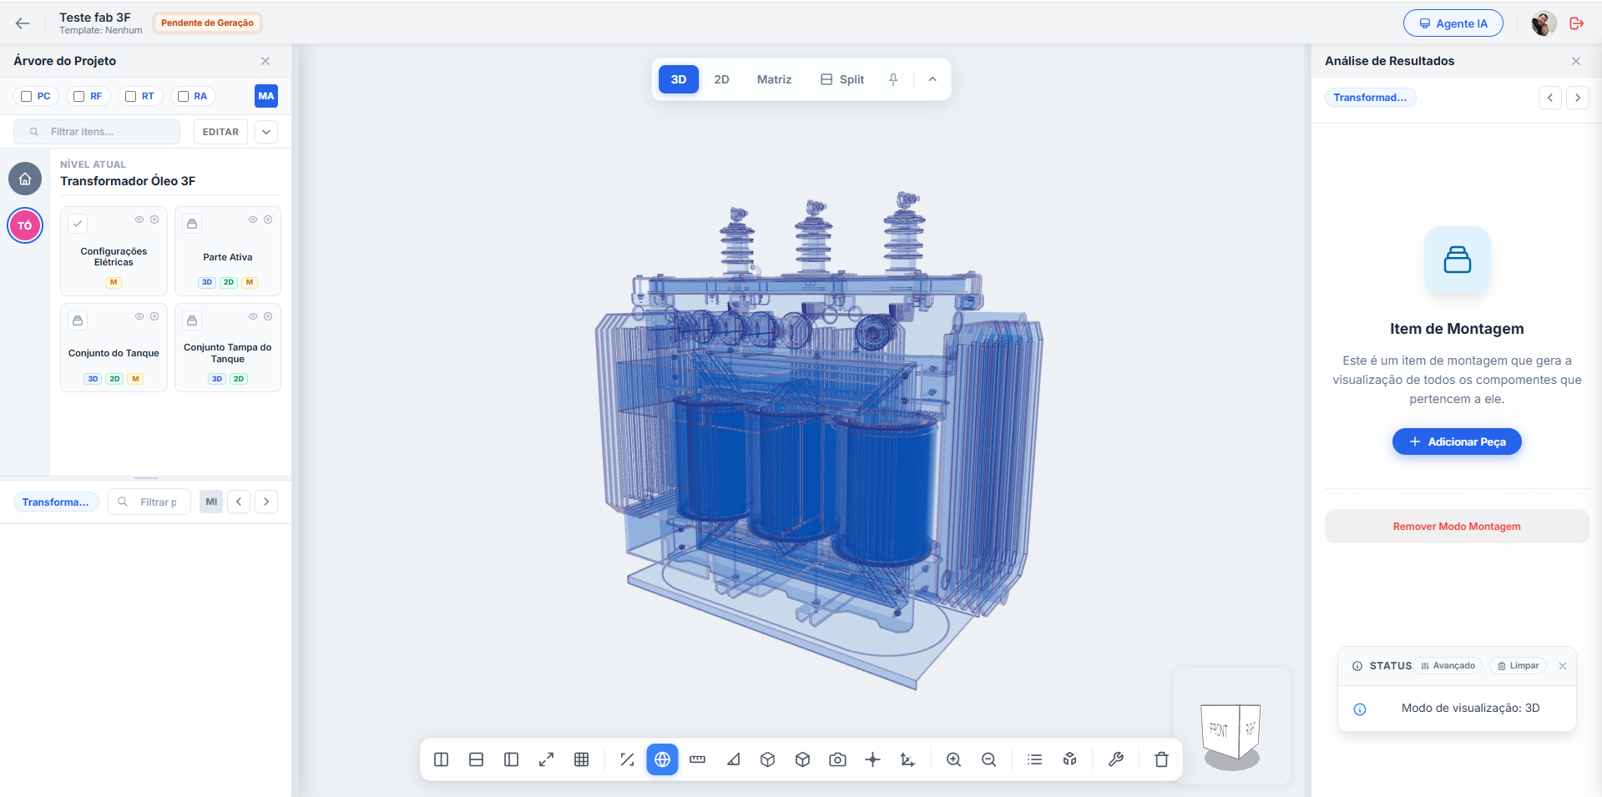Screen dimensions: 1602x797
Task: Close the STATUS notification box
Action: [1563, 666]
